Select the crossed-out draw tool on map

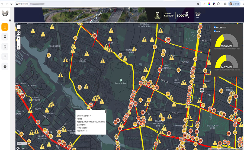18,27
